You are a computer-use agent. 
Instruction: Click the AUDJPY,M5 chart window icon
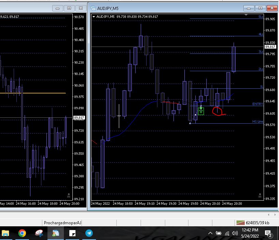(x=93, y=8)
